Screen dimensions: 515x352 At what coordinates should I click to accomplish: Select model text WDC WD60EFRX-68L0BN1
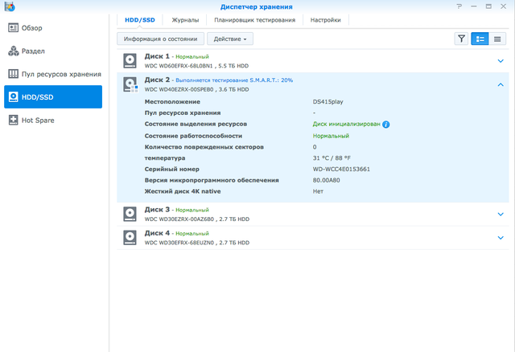pos(179,66)
